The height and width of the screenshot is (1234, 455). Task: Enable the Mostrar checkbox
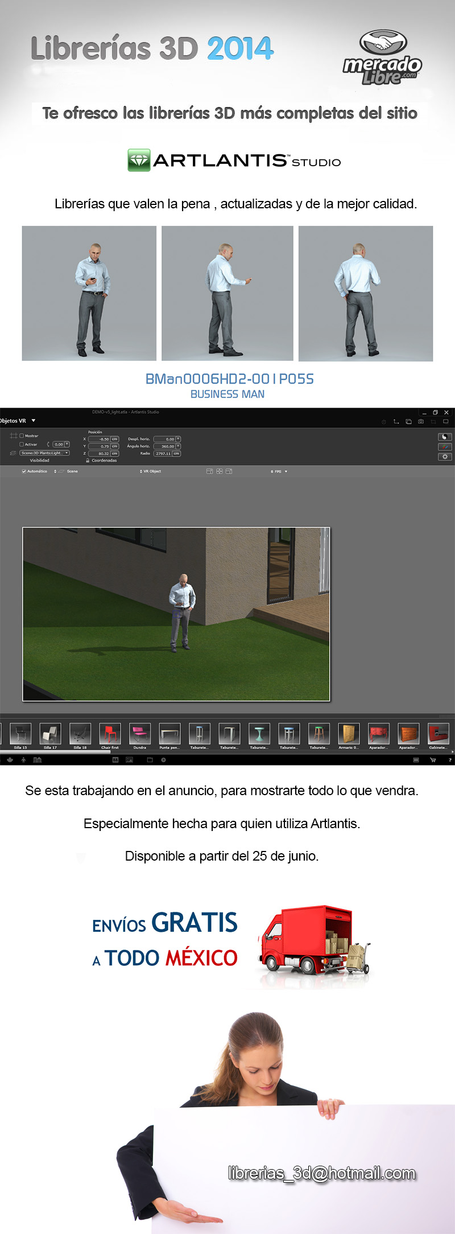pyautogui.click(x=22, y=436)
